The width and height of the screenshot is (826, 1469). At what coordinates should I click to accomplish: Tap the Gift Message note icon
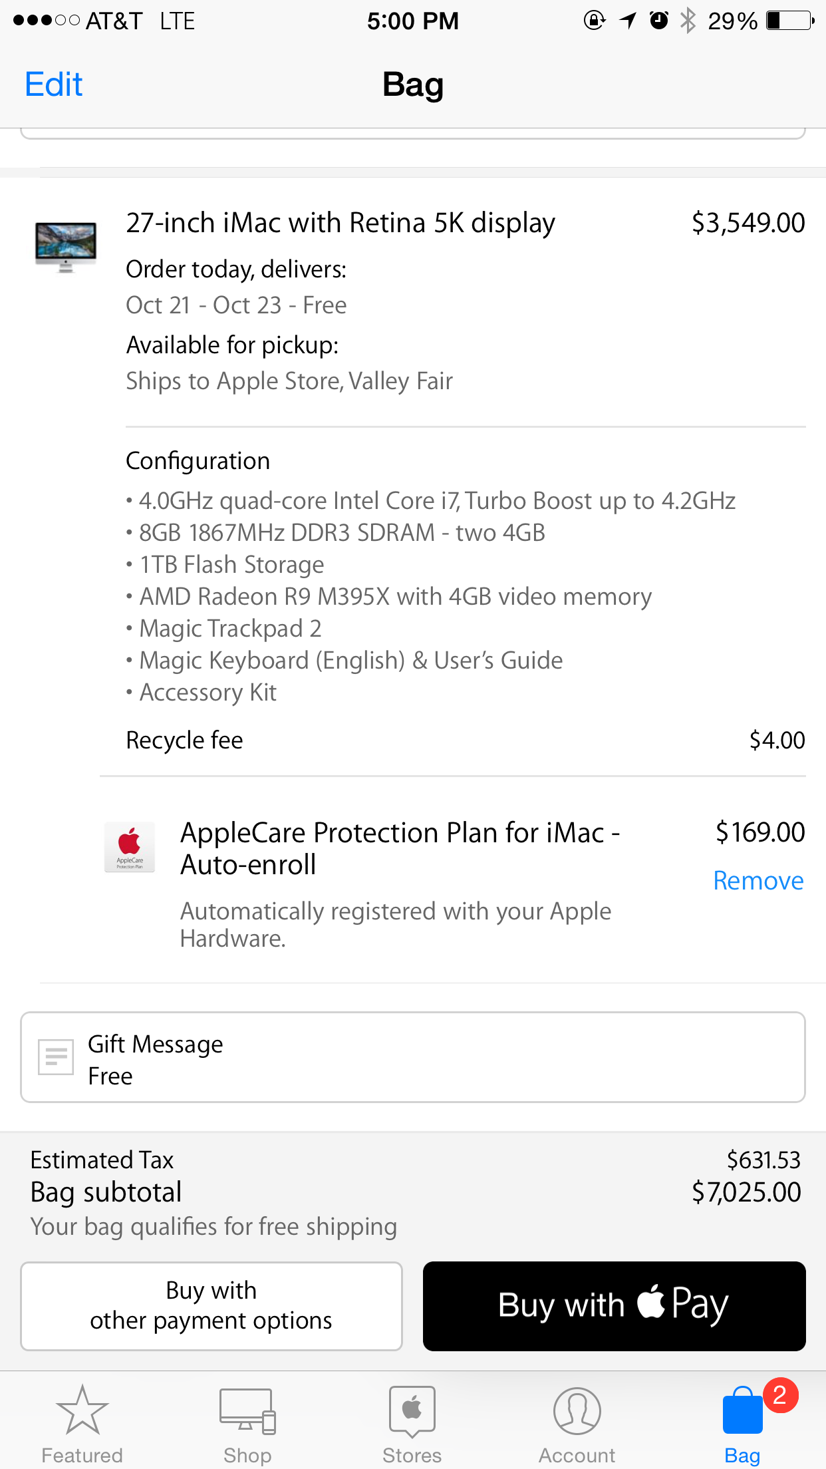(56, 1057)
